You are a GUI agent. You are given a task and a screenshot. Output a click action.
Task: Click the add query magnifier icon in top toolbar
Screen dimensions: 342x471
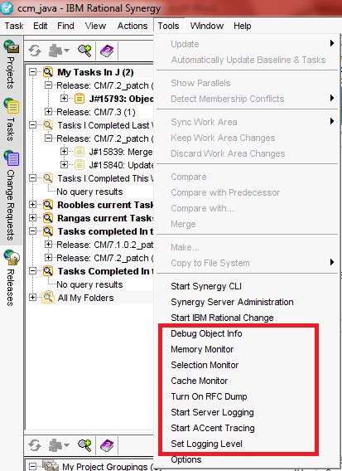click(x=84, y=51)
